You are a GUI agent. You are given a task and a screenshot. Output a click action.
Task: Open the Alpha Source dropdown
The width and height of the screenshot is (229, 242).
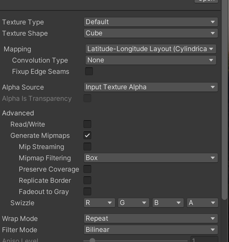[151, 87]
